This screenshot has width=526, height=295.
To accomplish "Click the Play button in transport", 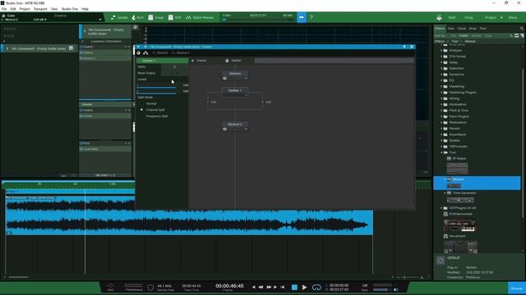I will click(x=304, y=288).
